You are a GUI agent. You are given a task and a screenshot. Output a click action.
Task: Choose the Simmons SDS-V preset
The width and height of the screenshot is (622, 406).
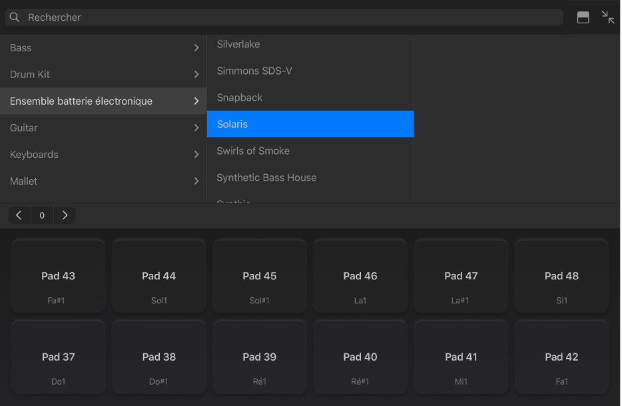254,71
